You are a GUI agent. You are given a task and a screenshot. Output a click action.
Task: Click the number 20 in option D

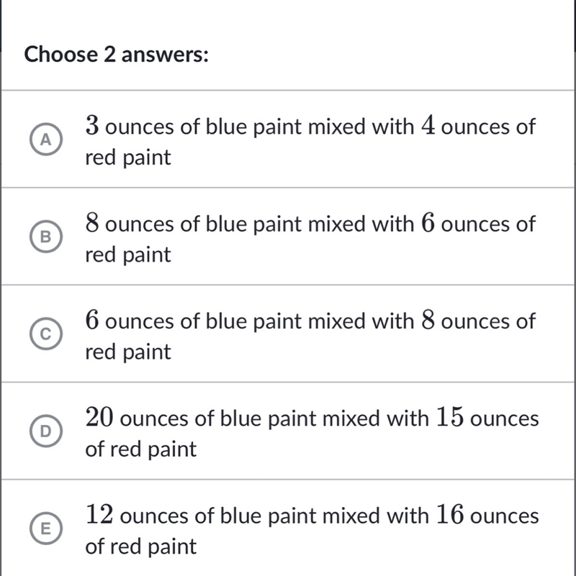[99, 418]
